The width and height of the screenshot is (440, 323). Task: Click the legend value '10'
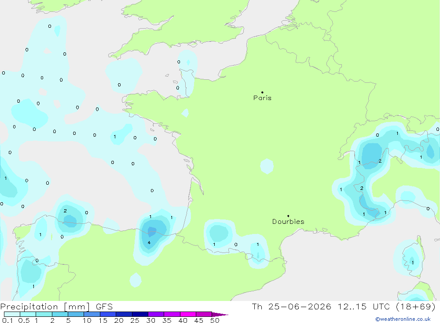[87, 320]
